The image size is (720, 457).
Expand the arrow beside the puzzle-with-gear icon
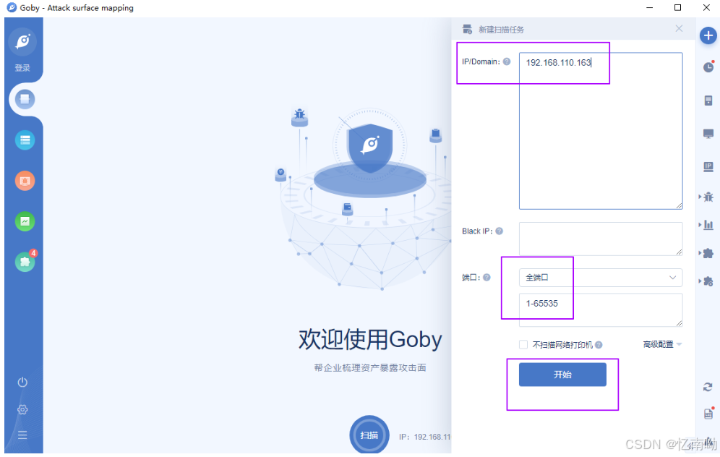(700, 281)
